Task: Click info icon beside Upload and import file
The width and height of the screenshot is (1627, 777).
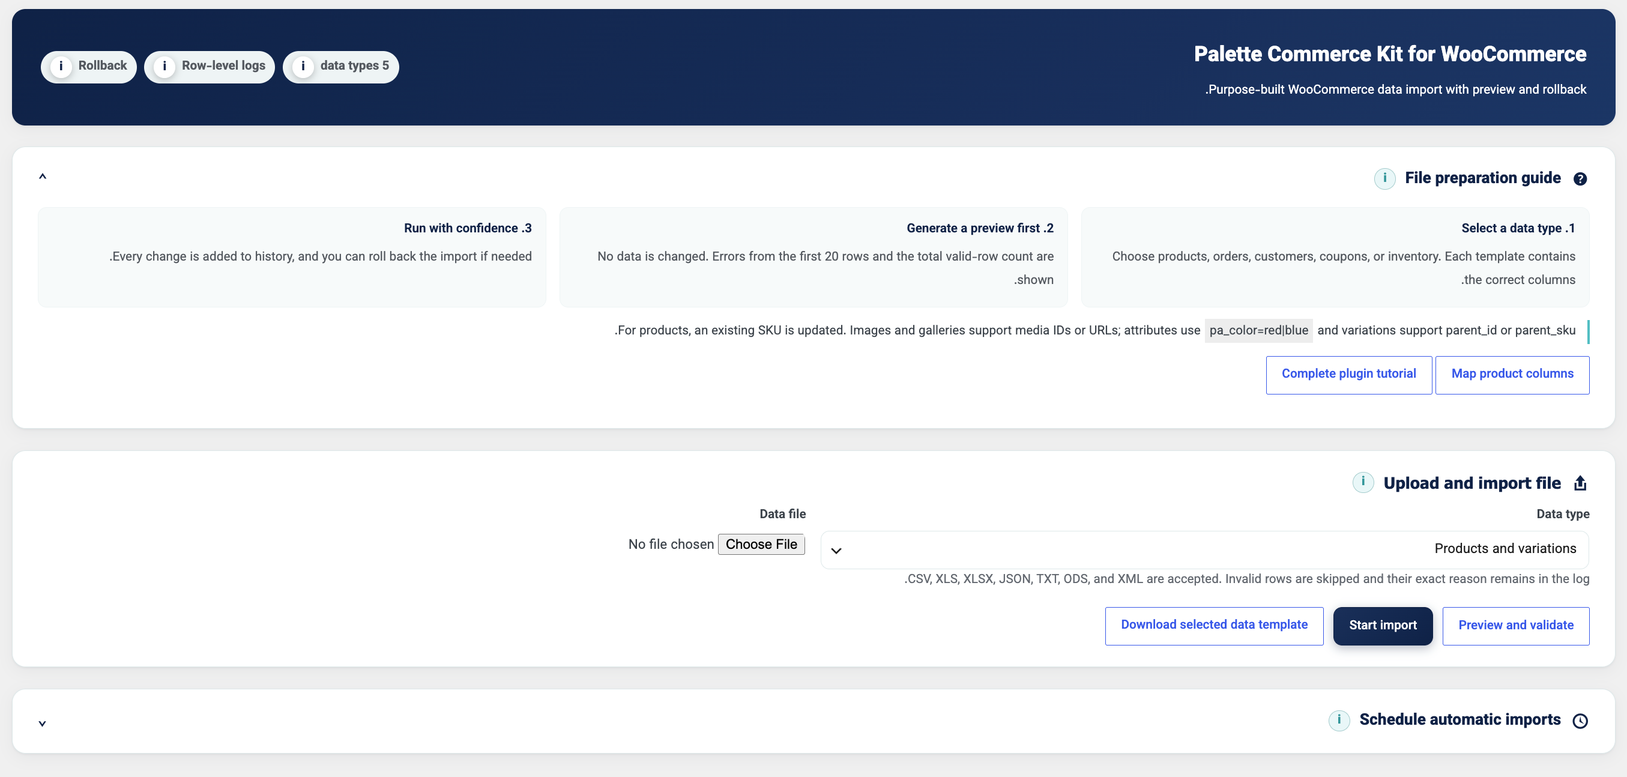Action: (1363, 483)
